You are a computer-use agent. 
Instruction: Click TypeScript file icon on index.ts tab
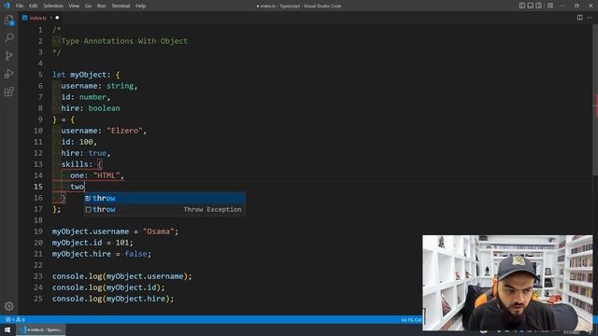coord(25,18)
